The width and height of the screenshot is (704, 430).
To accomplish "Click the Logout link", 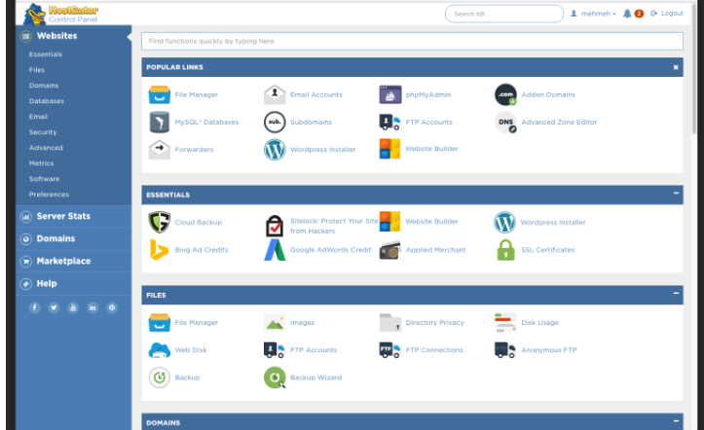I will tap(667, 14).
